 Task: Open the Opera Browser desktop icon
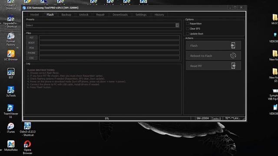(x=27, y=147)
